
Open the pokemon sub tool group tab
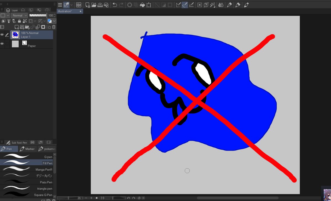click(x=47, y=149)
